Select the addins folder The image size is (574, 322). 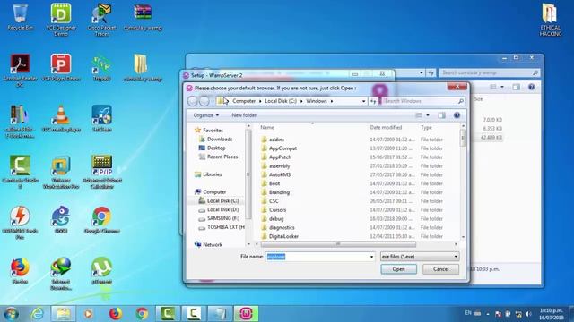pyautogui.click(x=276, y=140)
